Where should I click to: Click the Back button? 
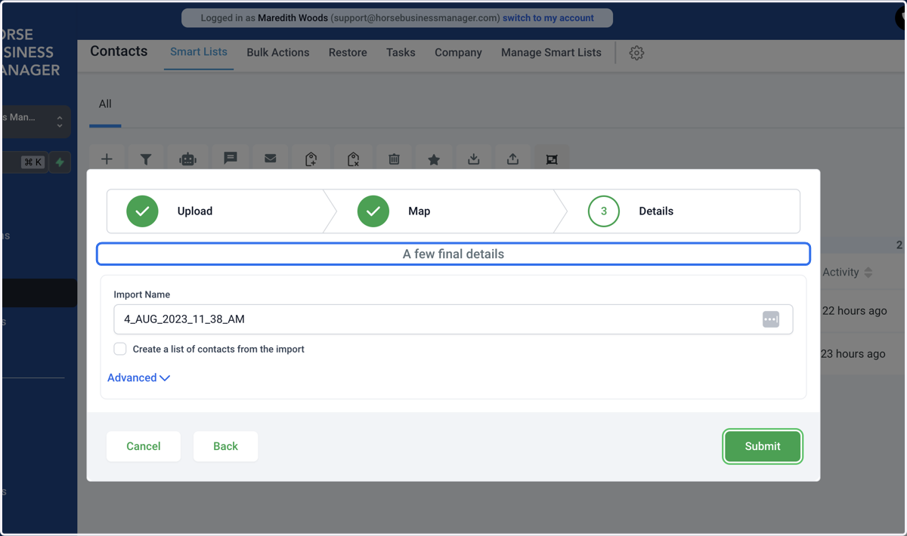[x=225, y=446]
